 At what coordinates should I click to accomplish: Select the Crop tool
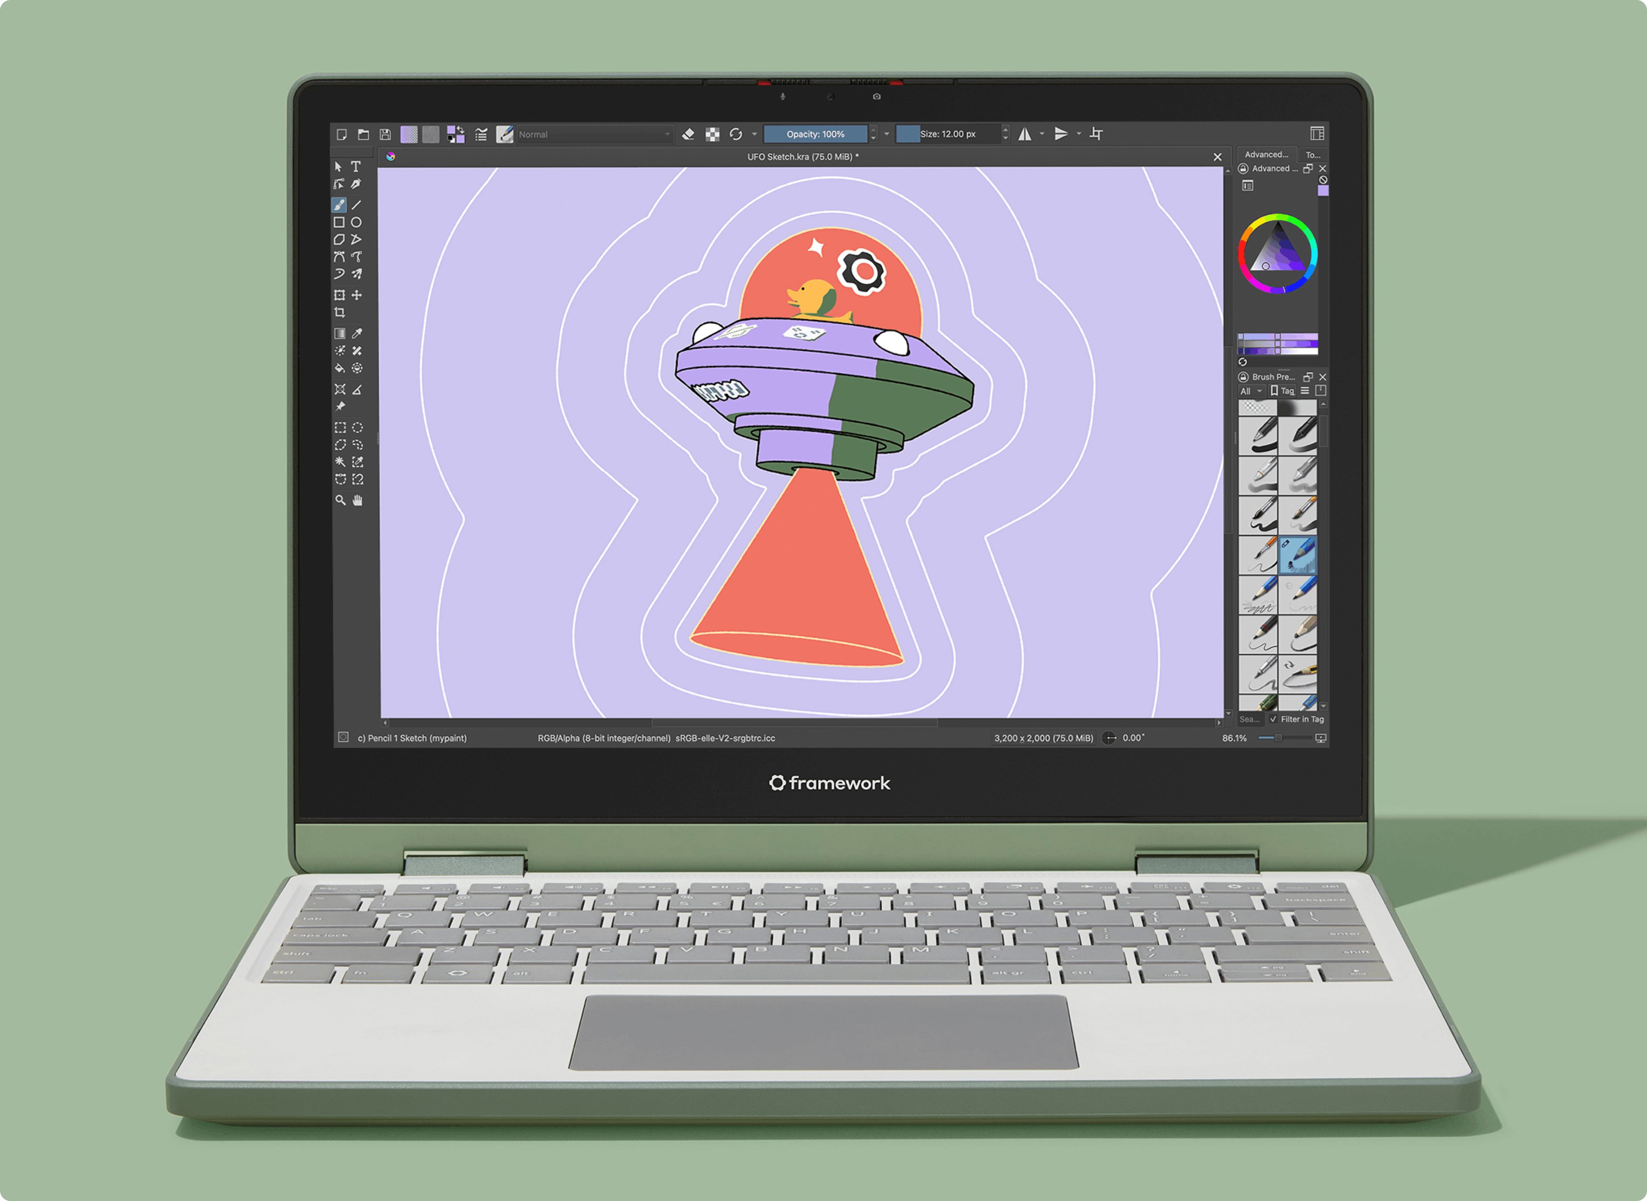[x=340, y=313]
